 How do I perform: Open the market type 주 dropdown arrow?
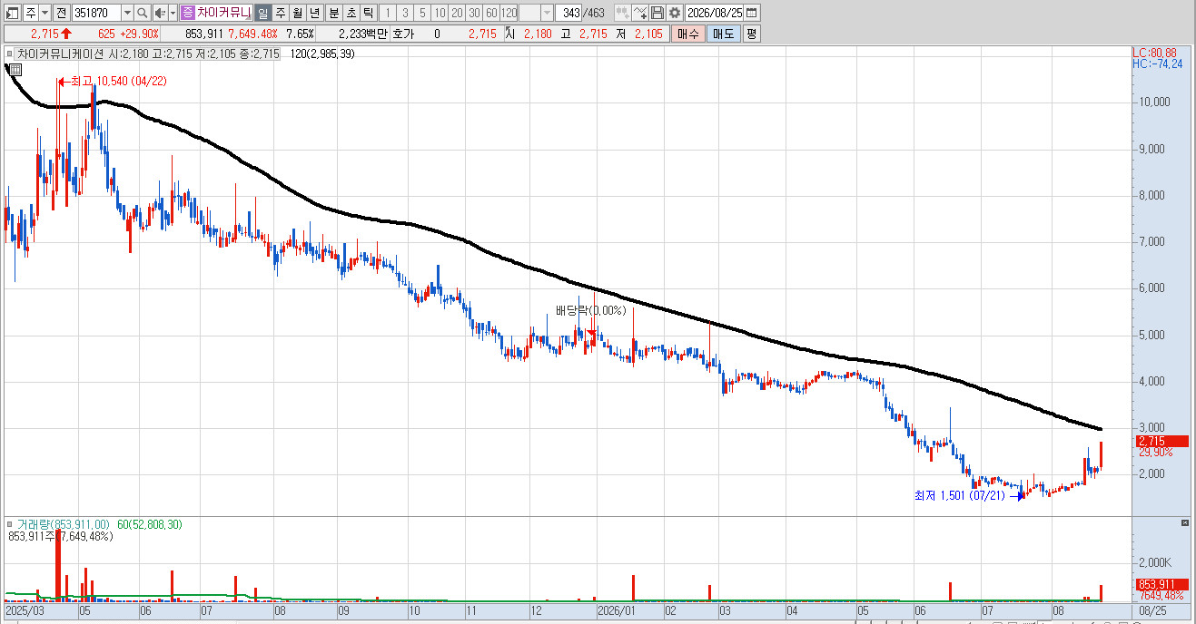pos(44,13)
